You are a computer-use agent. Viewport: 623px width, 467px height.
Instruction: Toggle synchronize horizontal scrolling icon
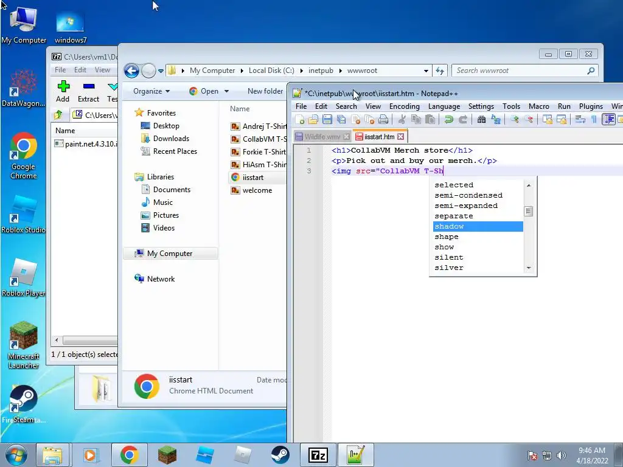562,119
